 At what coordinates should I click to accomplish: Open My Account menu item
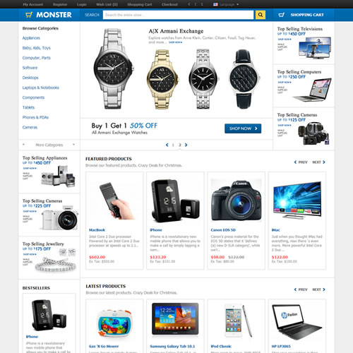tap(33, 4)
